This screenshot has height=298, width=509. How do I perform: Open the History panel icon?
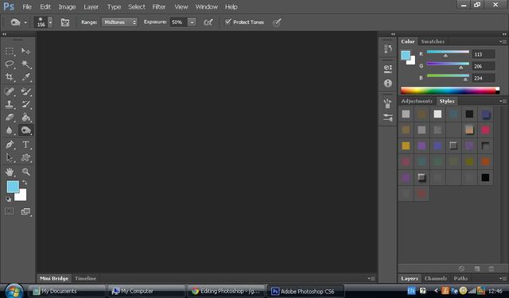(388, 48)
